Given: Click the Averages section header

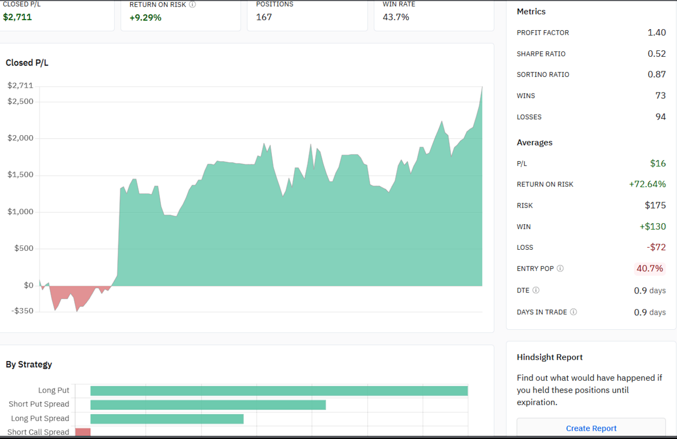Looking at the screenshot, I should (x=535, y=142).
